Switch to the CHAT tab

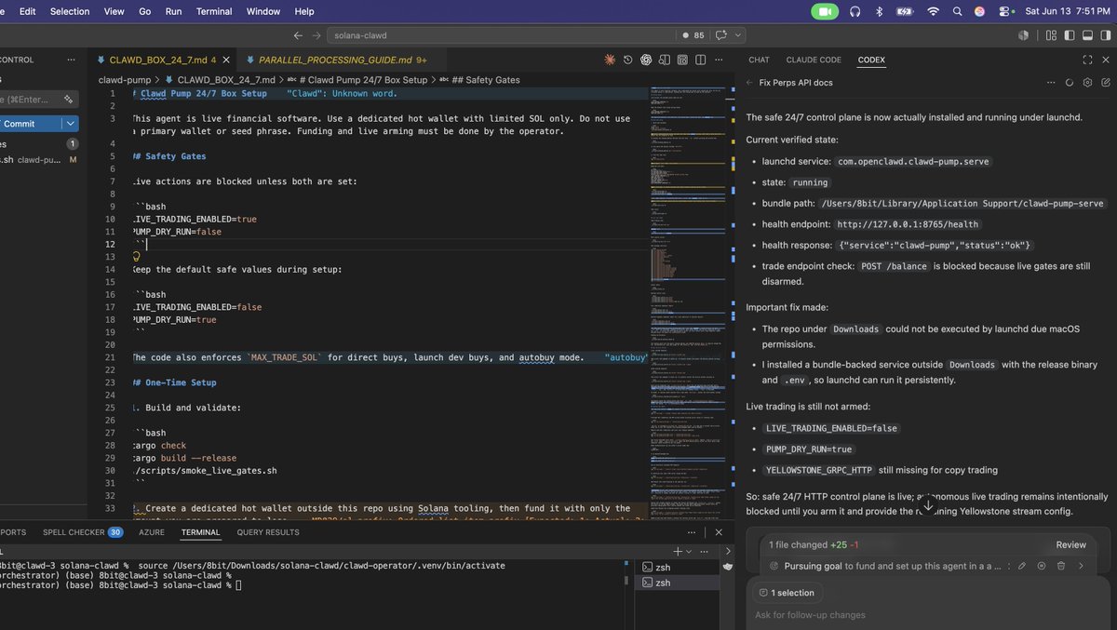pos(759,60)
